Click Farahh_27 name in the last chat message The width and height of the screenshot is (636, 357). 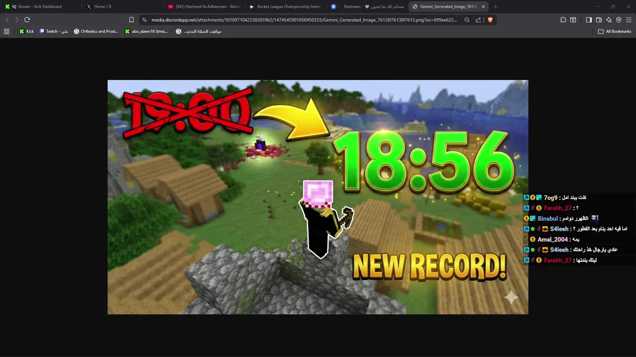coord(557,260)
